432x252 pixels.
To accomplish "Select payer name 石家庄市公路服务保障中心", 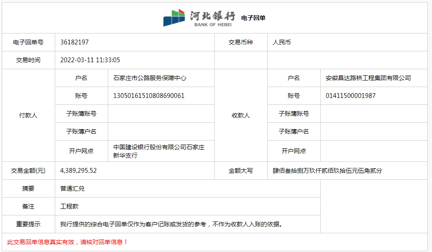I will click(150, 78).
